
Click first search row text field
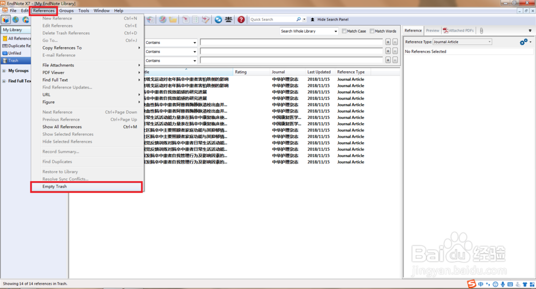291,42
